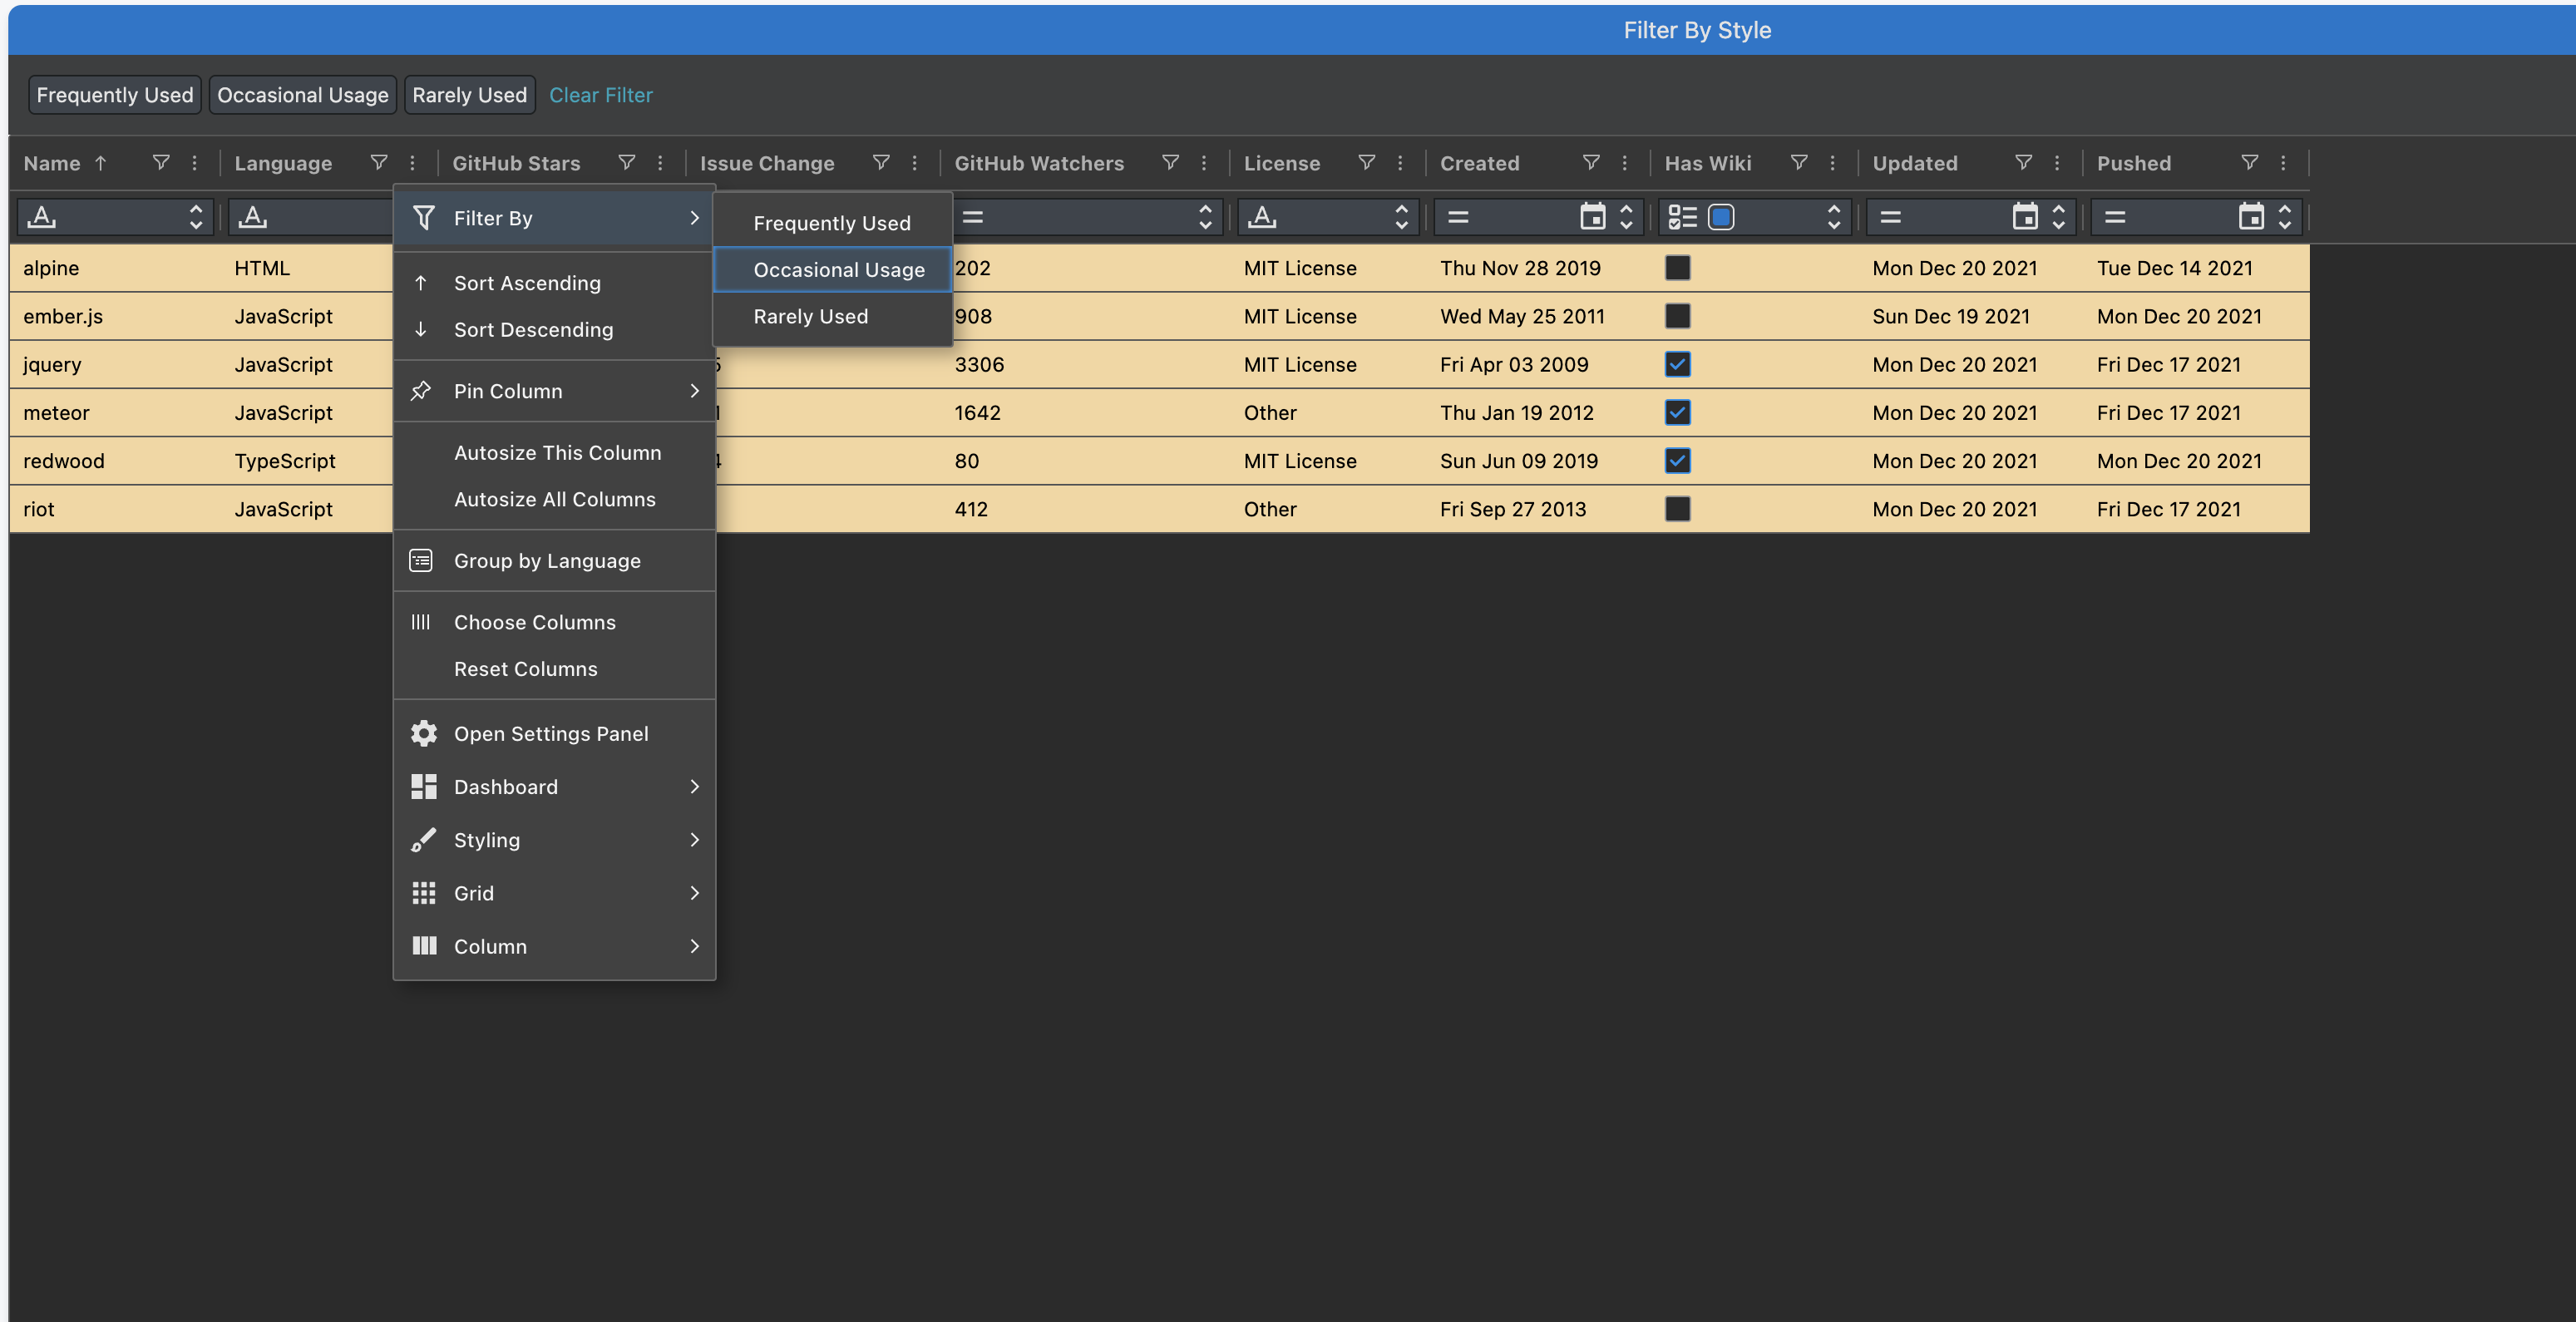Image resolution: width=2576 pixels, height=1322 pixels.
Task: Check Has Wiki checkbox for riot row
Action: pyautogui.click(x=1678, y=509)
